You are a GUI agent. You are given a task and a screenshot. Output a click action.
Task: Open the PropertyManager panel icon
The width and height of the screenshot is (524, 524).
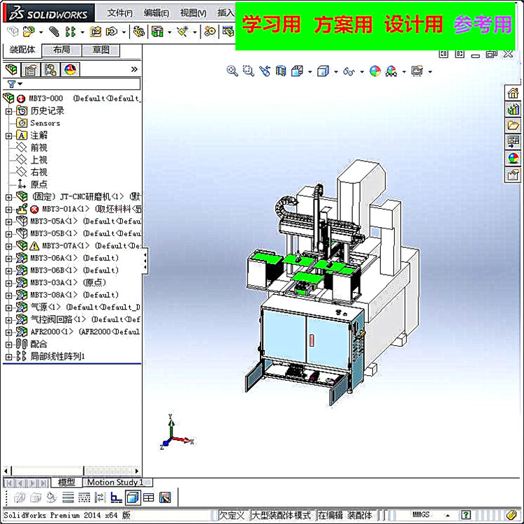pos(31,69)
